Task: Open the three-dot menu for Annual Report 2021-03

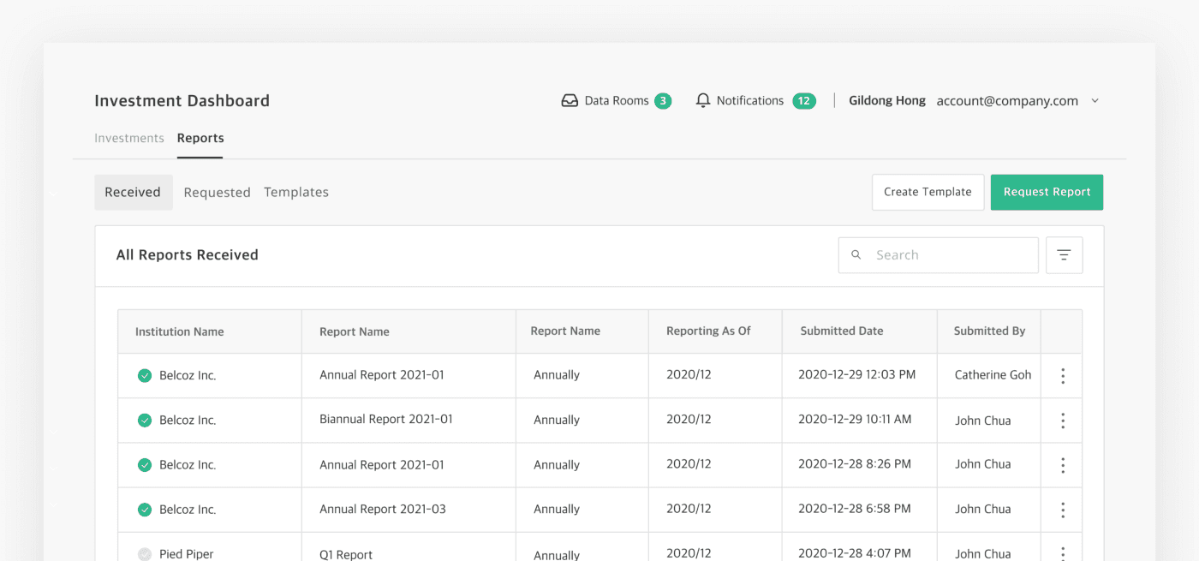Action: tap(1062, 509)
